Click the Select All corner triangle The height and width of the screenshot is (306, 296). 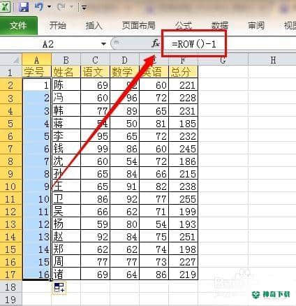[x=16, y=61]
